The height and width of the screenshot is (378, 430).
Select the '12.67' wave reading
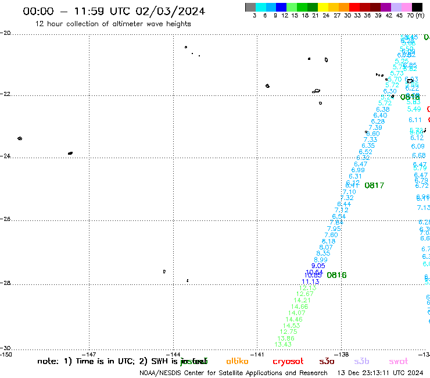tap(304, 294)
